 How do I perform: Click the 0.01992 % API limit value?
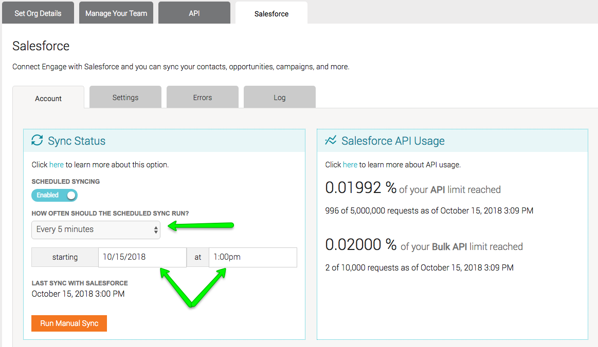(360, 188)
